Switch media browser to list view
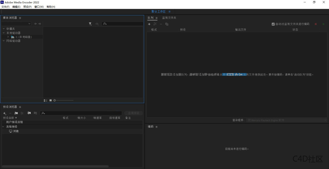 pyautogui.click(x=46, y=100)
